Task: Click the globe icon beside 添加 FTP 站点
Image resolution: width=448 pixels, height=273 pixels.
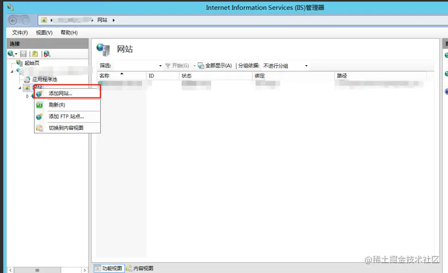Action: coord(40,116)
